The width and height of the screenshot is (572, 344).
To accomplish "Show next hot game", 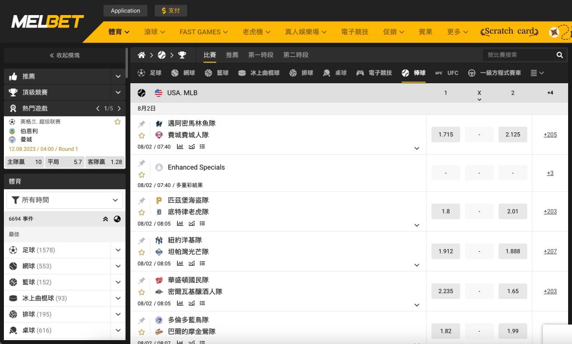I will tap(119, 108).
